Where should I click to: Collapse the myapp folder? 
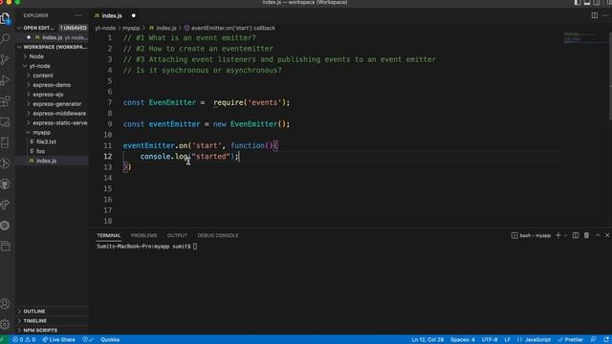[x=28, y=132]
